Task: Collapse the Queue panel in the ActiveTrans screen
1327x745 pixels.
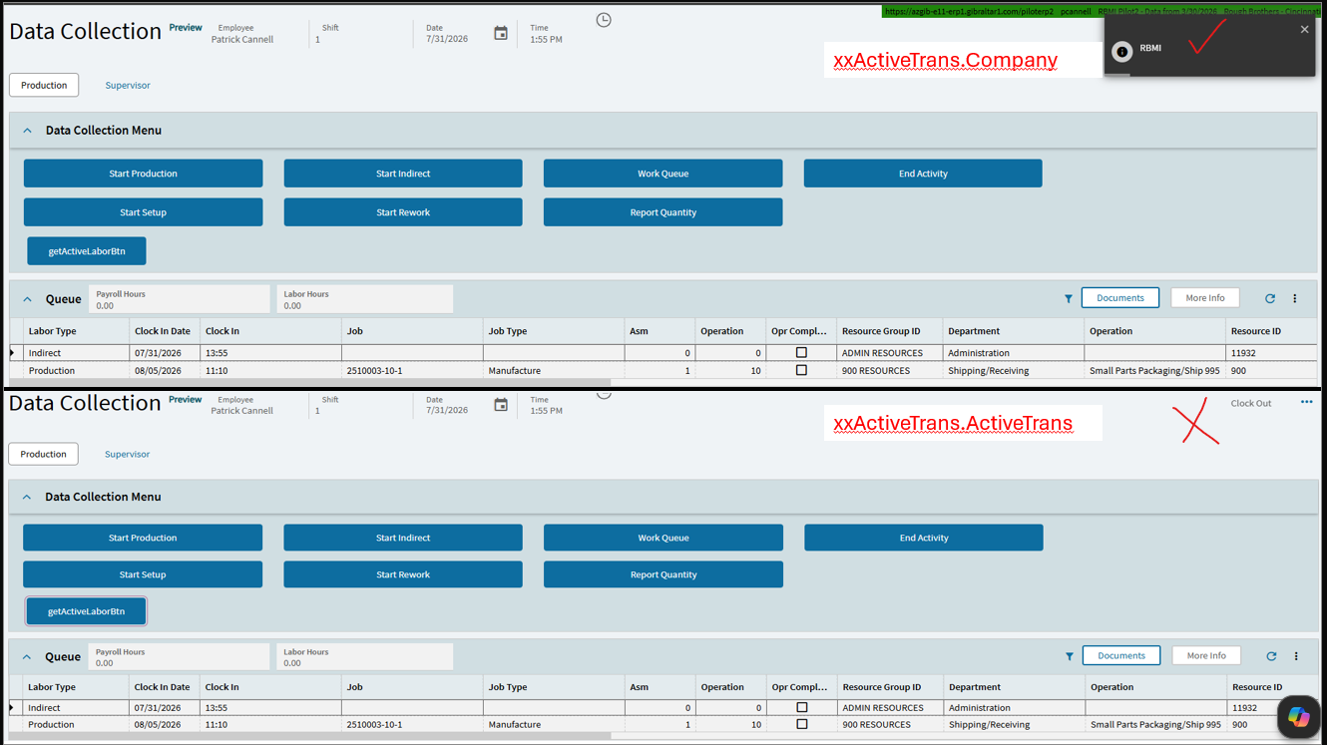Action: click(x=27, y=657)
